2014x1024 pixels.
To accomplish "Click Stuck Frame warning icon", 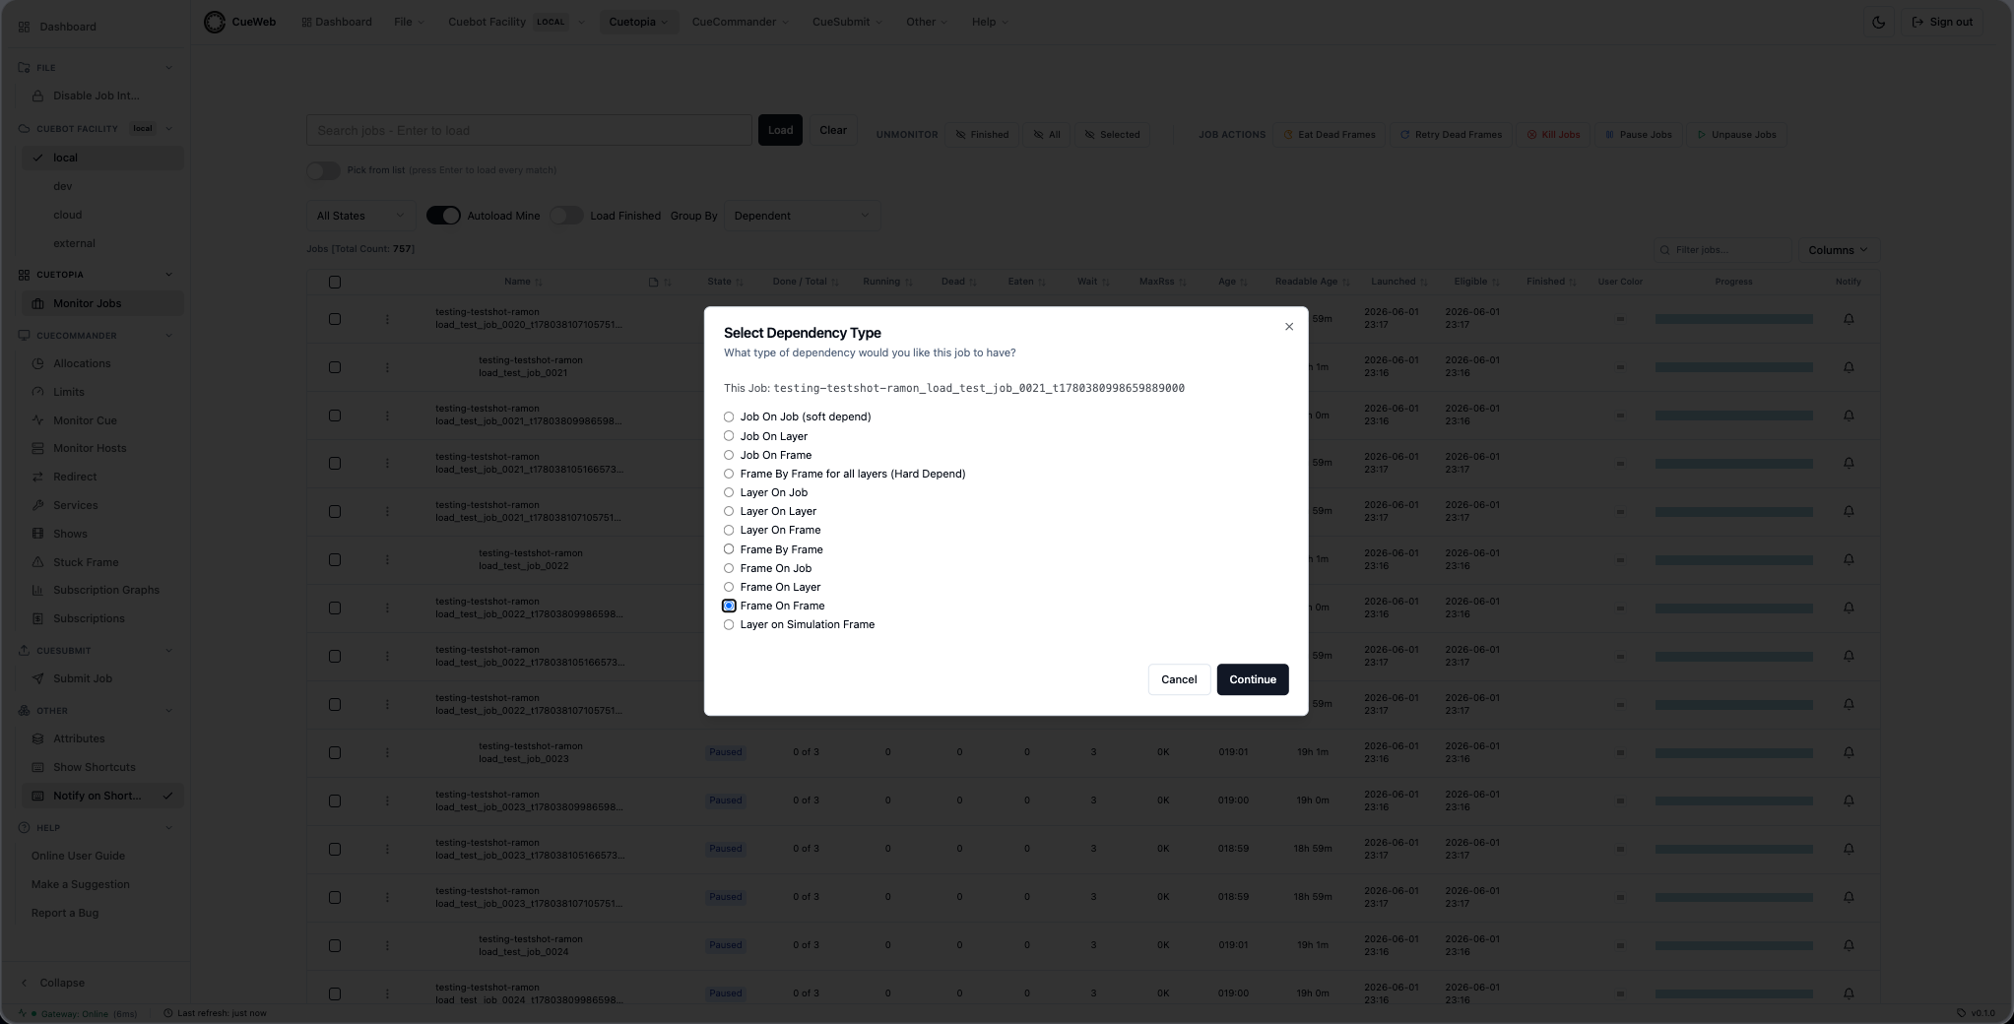I will point(37,563).
